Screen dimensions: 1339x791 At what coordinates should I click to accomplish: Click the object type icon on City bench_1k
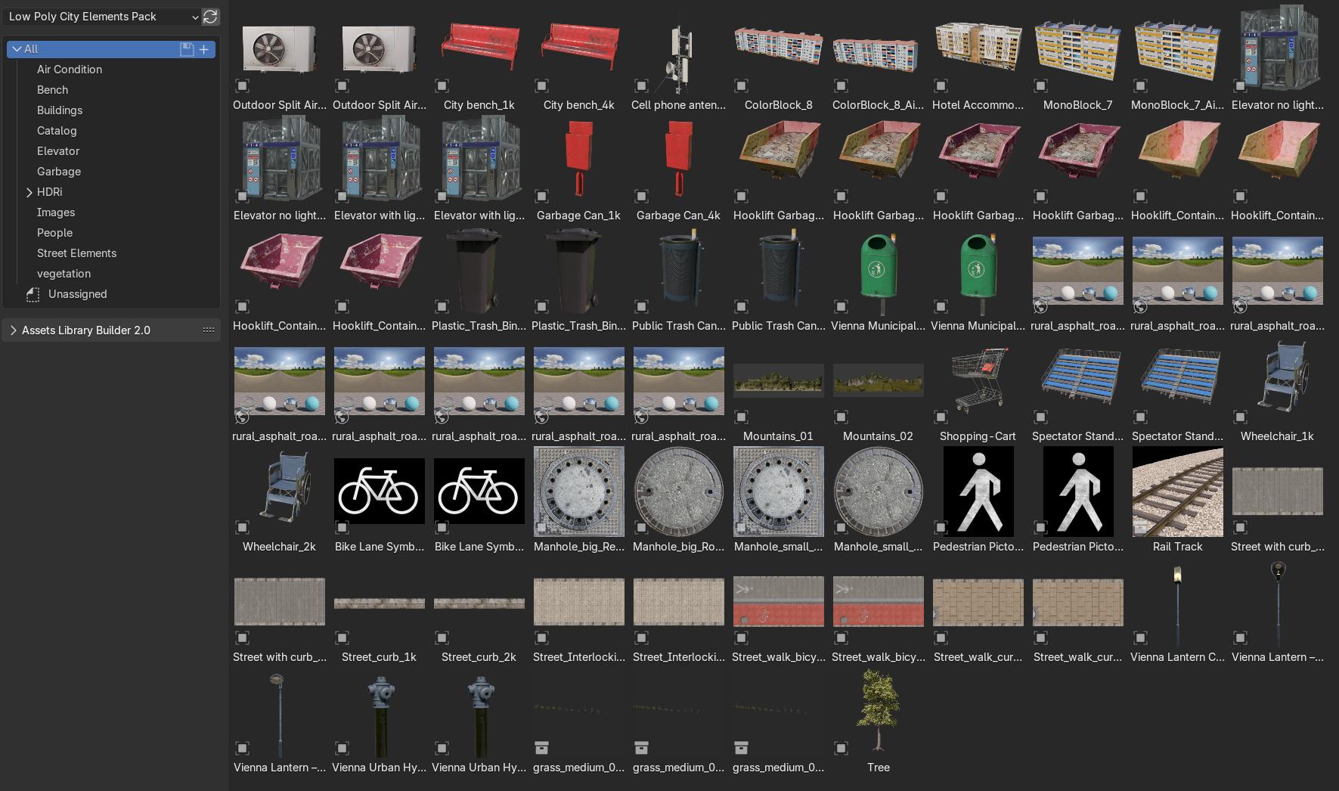[442, 86]
